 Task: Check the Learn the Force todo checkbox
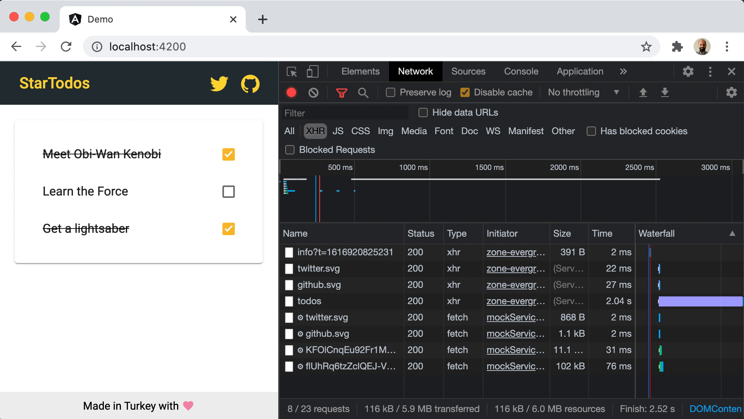point(228,191)
